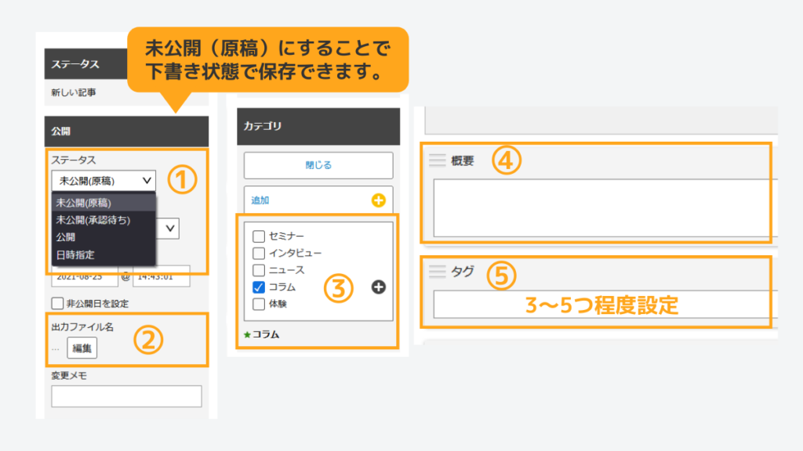Choose 未公開(承認待ち) from the status list
Image resolution: width=803 pixels, height=451 pixels.
(93, 220)
